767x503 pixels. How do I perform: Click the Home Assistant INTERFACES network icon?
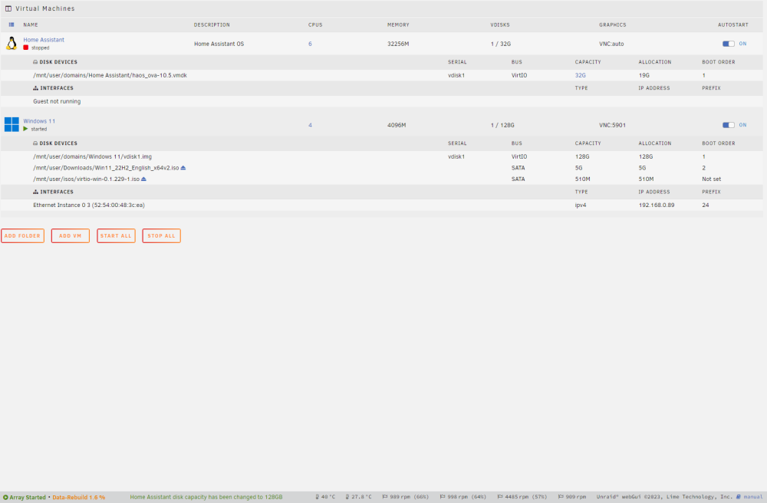pyautogui.click(x=36, y=88)
